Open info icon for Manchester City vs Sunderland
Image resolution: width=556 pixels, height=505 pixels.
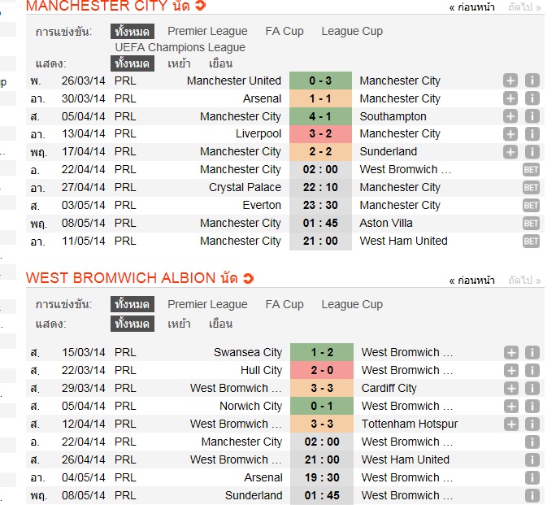click(532, 152)
